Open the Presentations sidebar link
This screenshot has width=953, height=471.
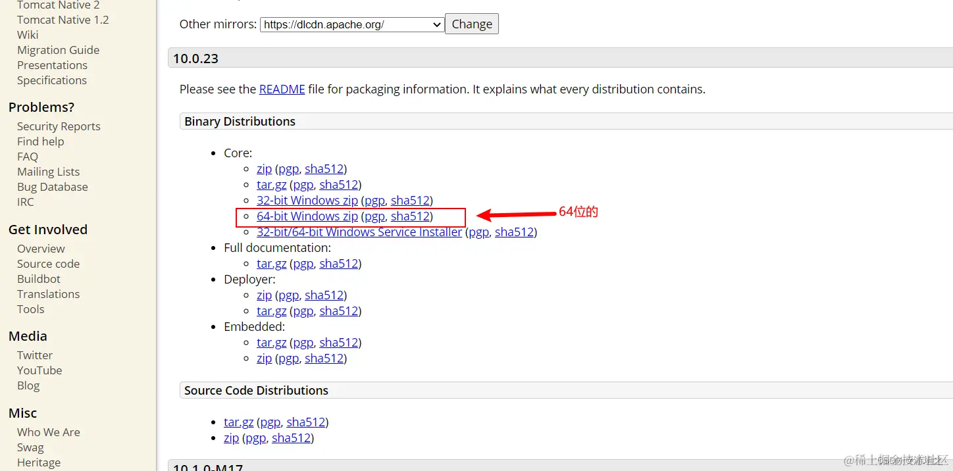(x=52, y=65)
